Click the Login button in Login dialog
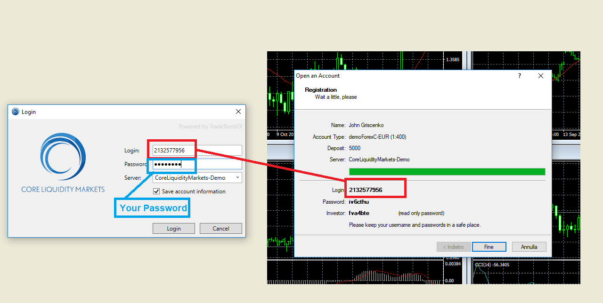This screenshot has width=603, height=303. pyautogui.click(x=174, y=229)
